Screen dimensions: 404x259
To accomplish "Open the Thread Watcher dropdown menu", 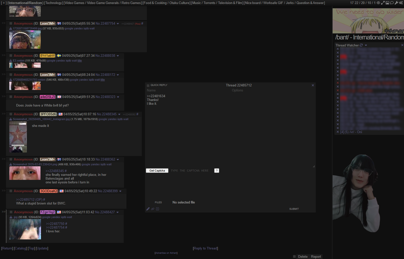I will coord(366,45).
